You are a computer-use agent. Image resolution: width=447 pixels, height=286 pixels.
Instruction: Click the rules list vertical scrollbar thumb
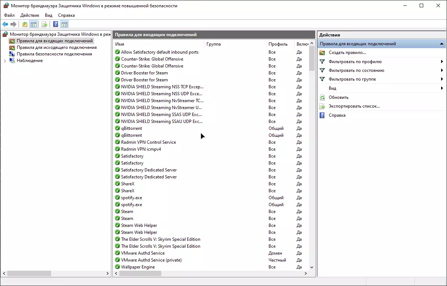click(x=312, y=58)
